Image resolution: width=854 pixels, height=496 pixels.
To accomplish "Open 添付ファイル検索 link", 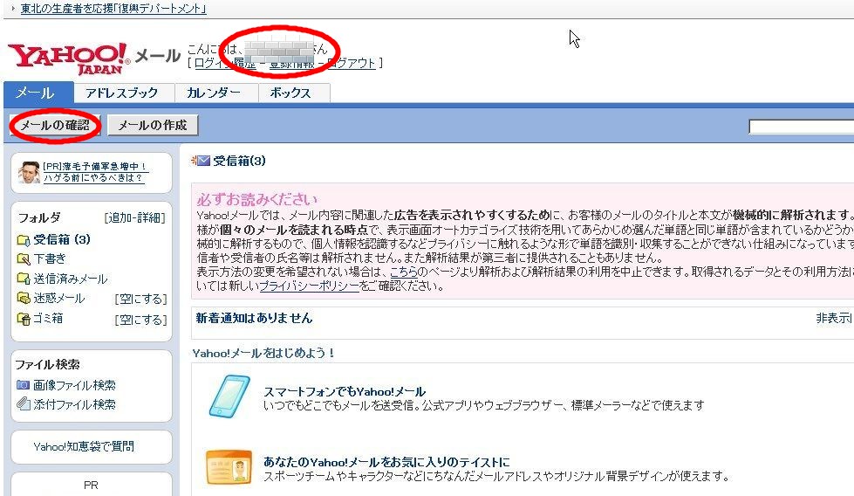I will point(75,404).
